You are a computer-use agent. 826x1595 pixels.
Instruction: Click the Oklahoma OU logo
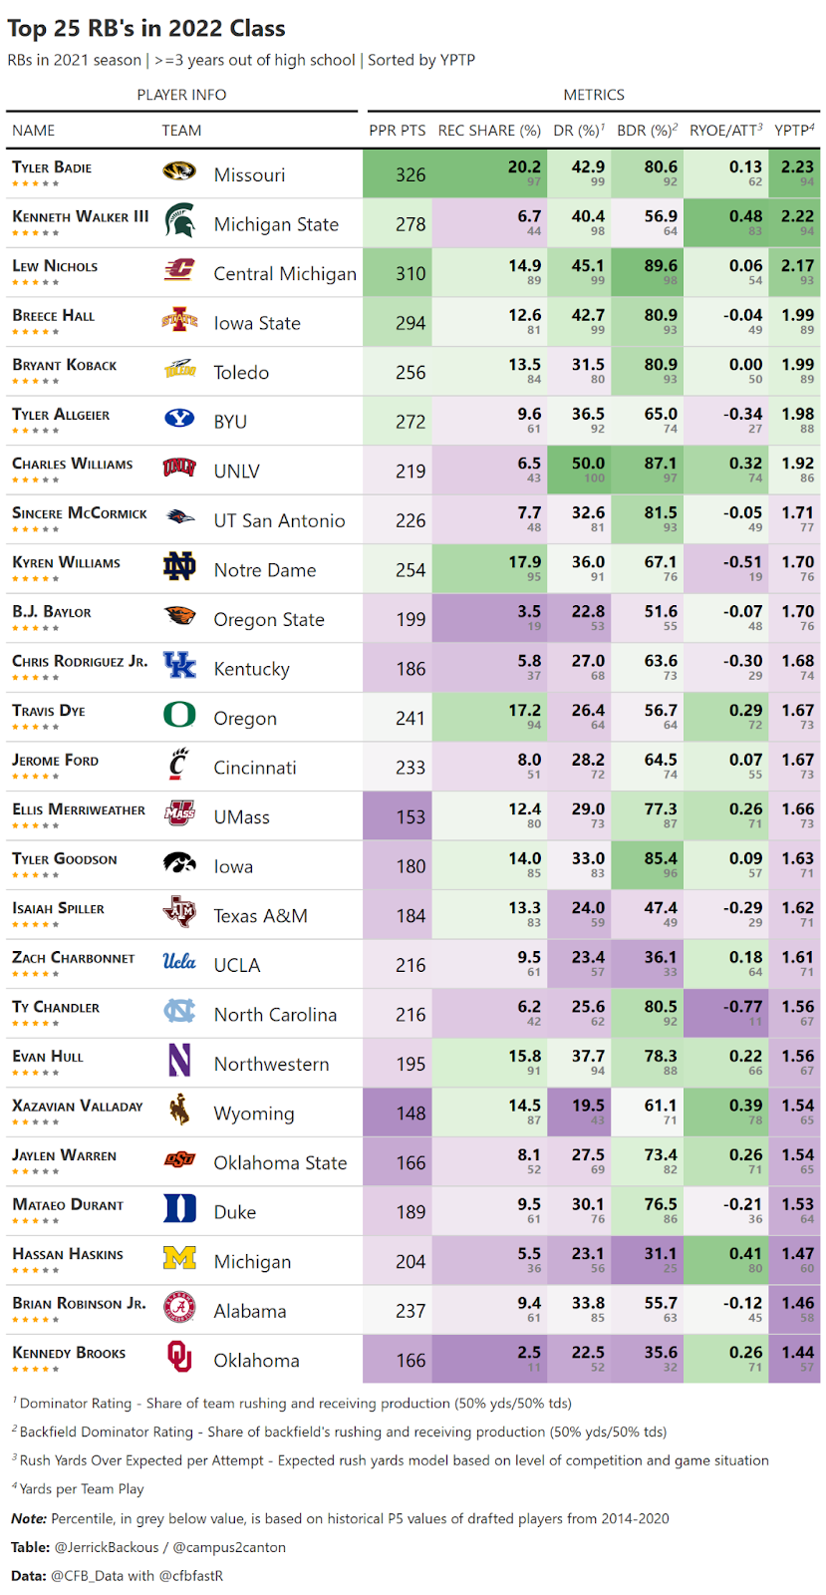point(179,1357)
